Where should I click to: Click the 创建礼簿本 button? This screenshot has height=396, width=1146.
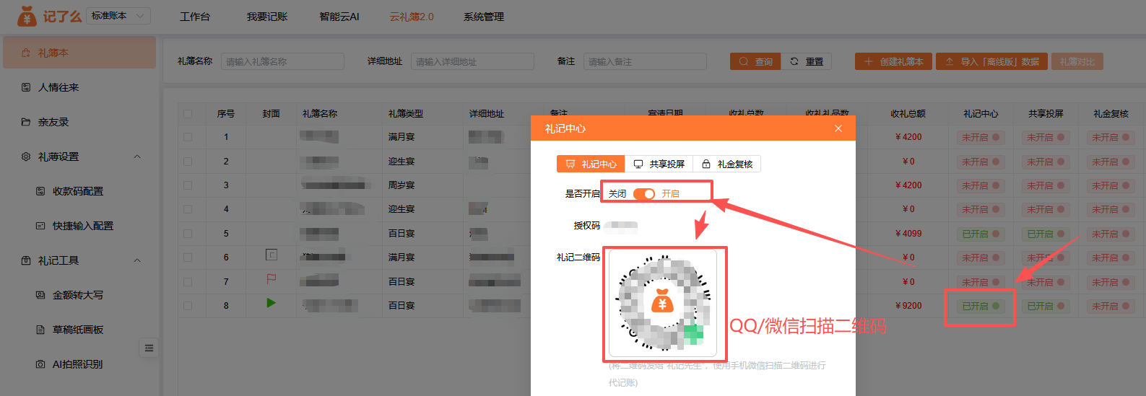click(x=893, y=61)
